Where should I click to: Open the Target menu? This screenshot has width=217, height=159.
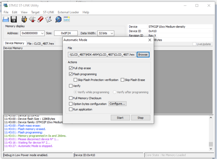[35, 12]
